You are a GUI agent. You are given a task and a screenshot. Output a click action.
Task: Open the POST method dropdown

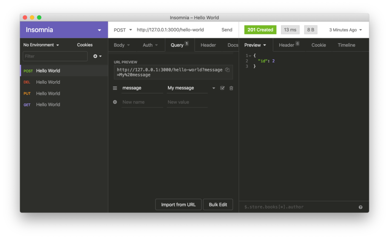click(x=123, y=30)
